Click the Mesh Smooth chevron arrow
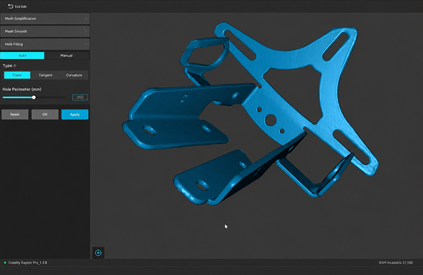Screen dimensions: 423x275 tap(86, 31)
